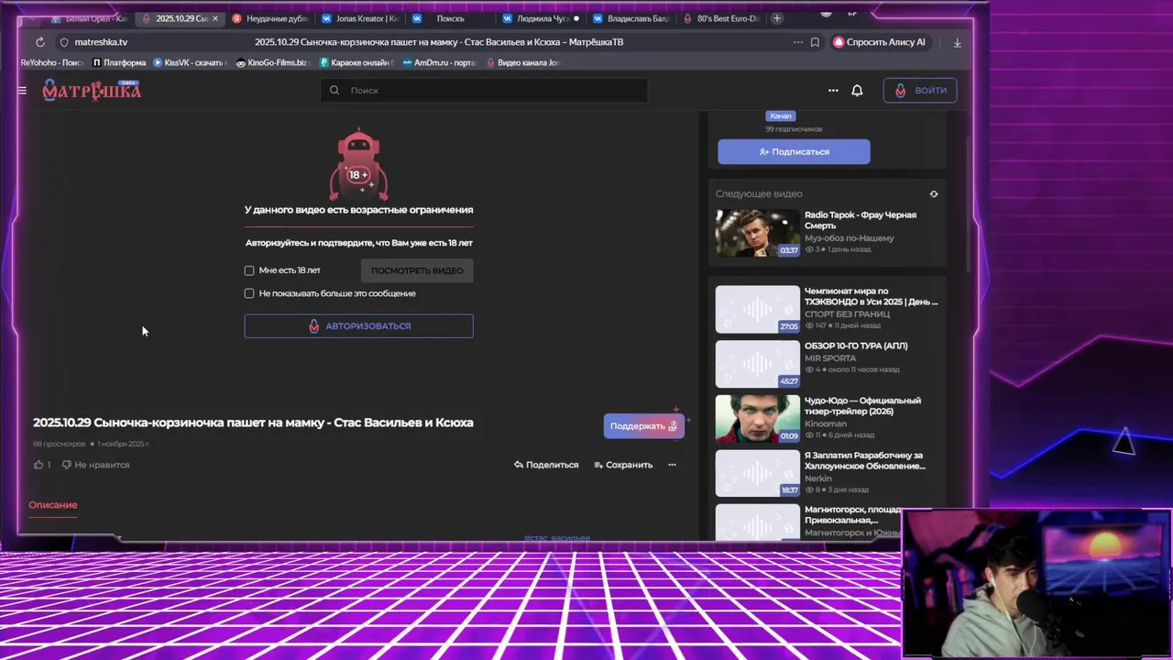This screenshot has width=1173, height=660.
Task: Open Nerkin channel
Action: [x=818, y=478]
